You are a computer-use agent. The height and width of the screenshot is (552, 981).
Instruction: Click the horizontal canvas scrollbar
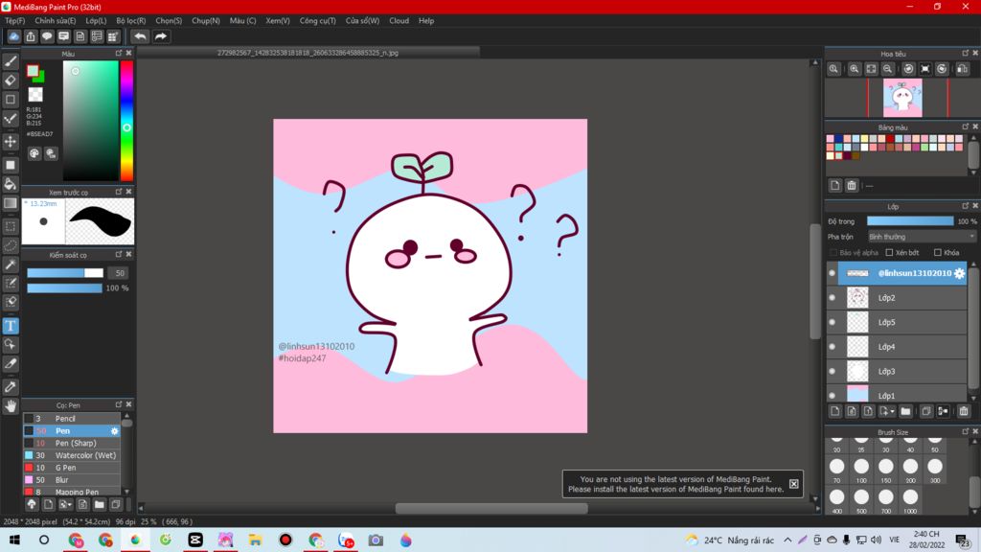491,508
